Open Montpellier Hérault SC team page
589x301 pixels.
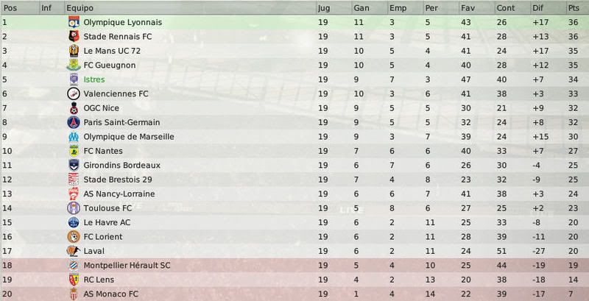[x=127, y=266]
